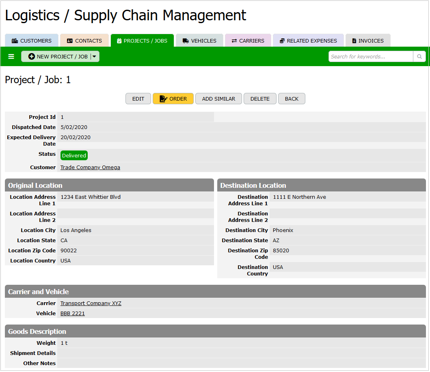The image size is (430, 372).
Task: Open the BBB 2221 vehicle link
Action: [72, 313]
